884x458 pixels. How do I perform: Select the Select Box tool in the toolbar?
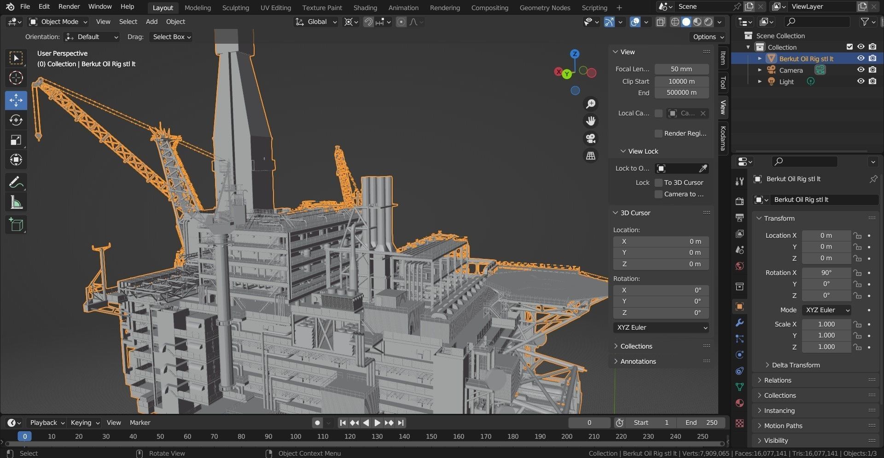[16, 58]
